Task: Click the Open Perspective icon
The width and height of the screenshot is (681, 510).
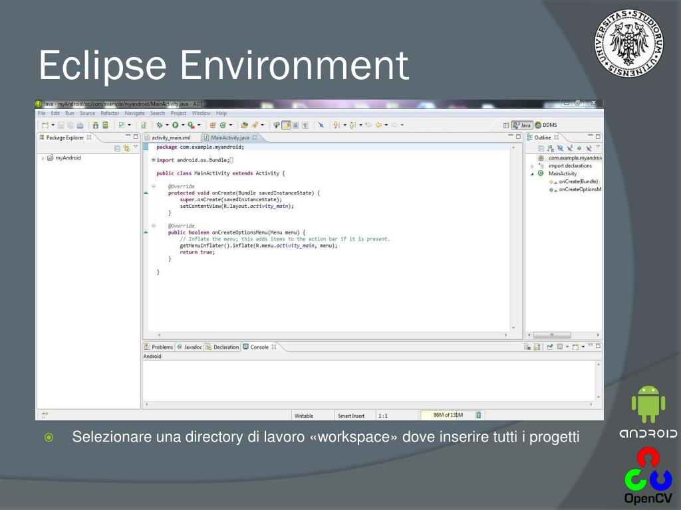Action: coord(506,126)
